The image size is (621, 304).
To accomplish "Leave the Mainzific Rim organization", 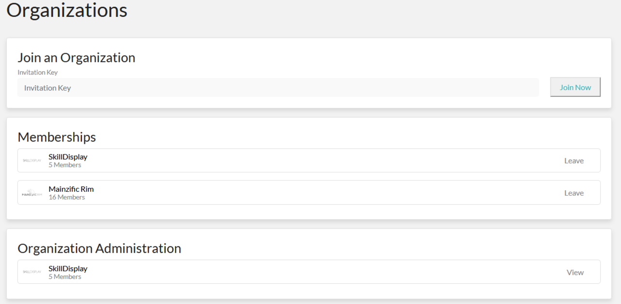I will coord(573,193).
